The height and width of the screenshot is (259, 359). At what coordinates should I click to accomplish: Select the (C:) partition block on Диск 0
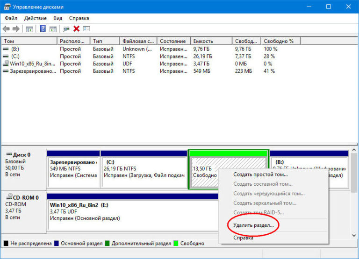click(x=144, y=171)
